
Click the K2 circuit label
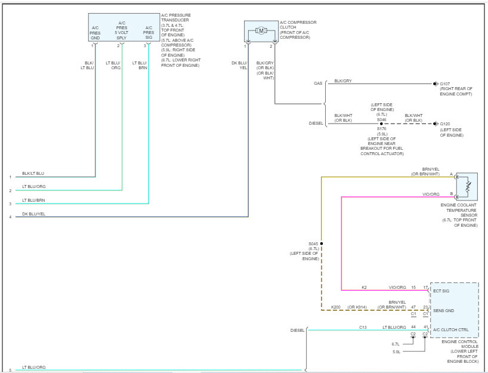[364, 288]
